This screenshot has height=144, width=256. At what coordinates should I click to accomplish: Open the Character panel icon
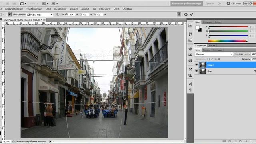190,84
